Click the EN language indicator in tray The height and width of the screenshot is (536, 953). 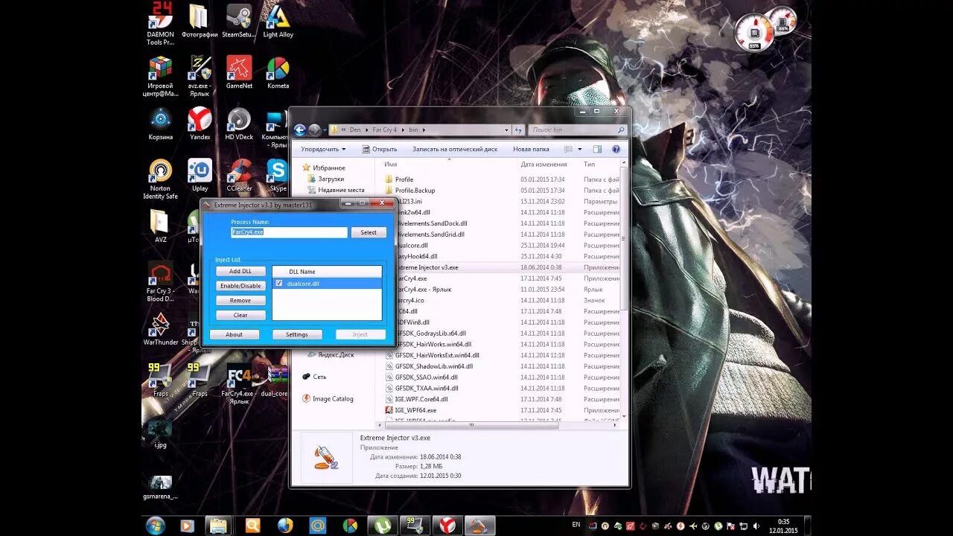(576, 525)
